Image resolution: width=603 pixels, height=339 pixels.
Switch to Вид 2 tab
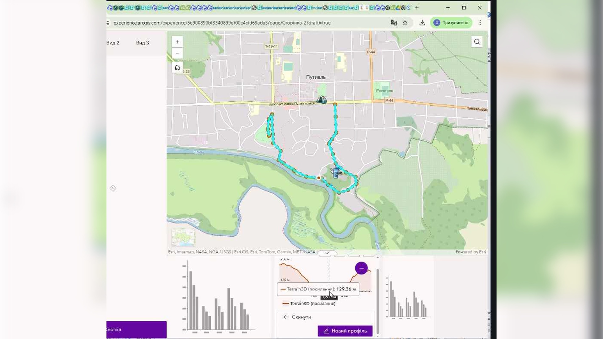[113, 43]
